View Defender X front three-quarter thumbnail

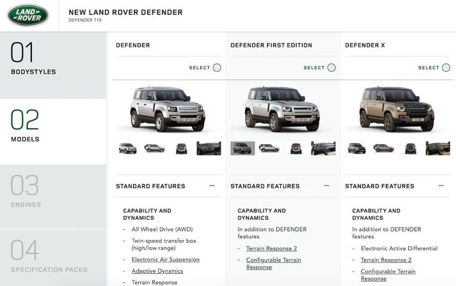357,148
